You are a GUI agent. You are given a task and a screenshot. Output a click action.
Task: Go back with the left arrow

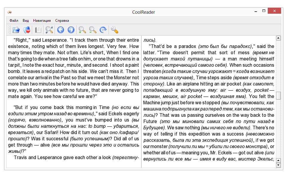60,30
